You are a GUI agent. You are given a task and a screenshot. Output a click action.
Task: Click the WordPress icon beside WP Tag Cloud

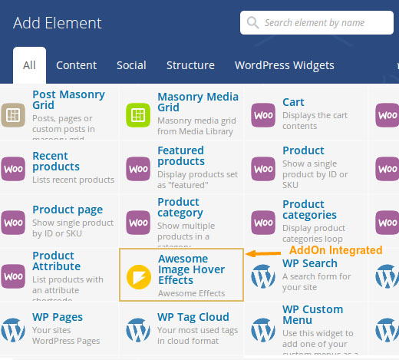point(138,330)
